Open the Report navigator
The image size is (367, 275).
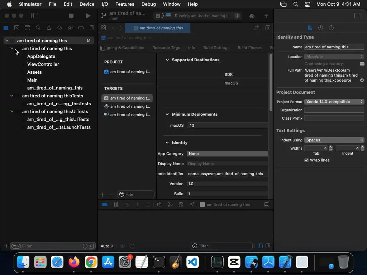click(92, 28)
